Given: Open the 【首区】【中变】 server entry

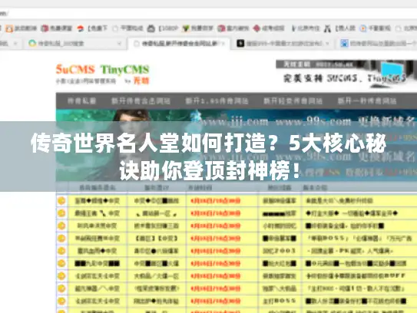Looking at the screenshot, I should tap(157, 239).
